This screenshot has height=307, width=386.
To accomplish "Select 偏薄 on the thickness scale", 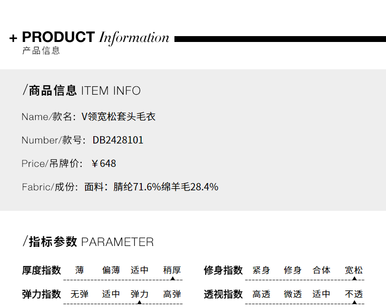I will pyautogui.click(x=111, y=270).
